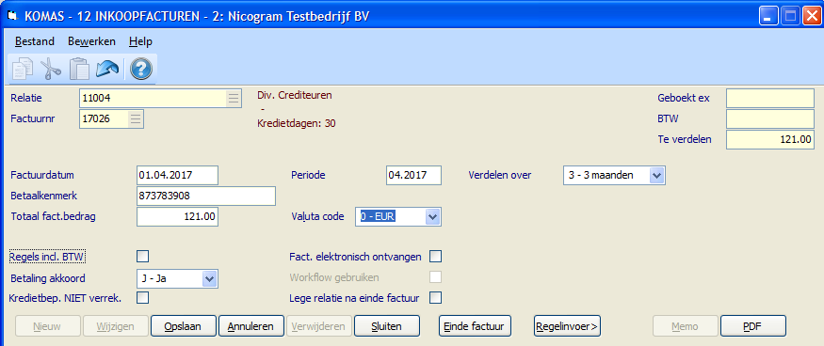Click the Geboekt ex field
Screen dimensions: 824x346
click(770, 98)
